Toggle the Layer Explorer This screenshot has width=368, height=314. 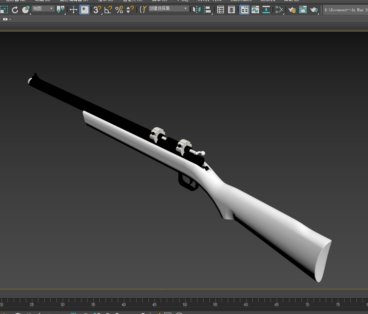click(x=231, y=10)
